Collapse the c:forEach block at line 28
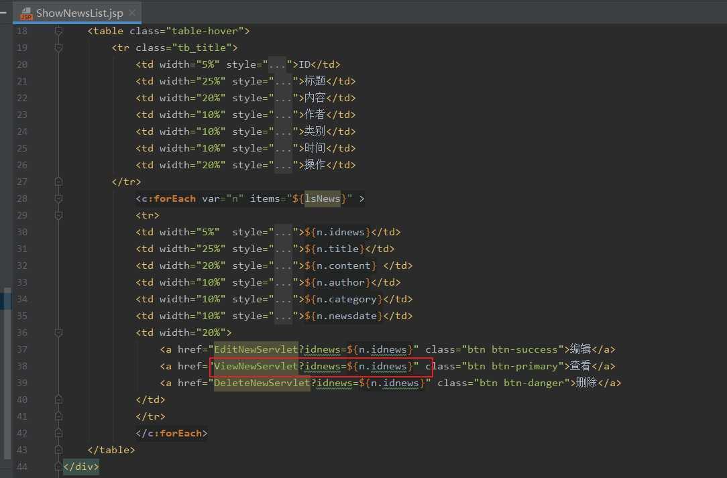This screenshot has width=727, height=478. pos(58,198)
